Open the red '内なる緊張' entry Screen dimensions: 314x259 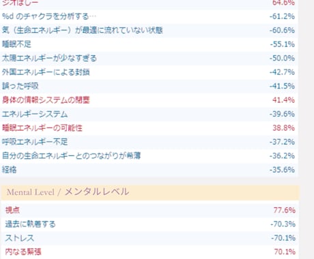[23, 252]
